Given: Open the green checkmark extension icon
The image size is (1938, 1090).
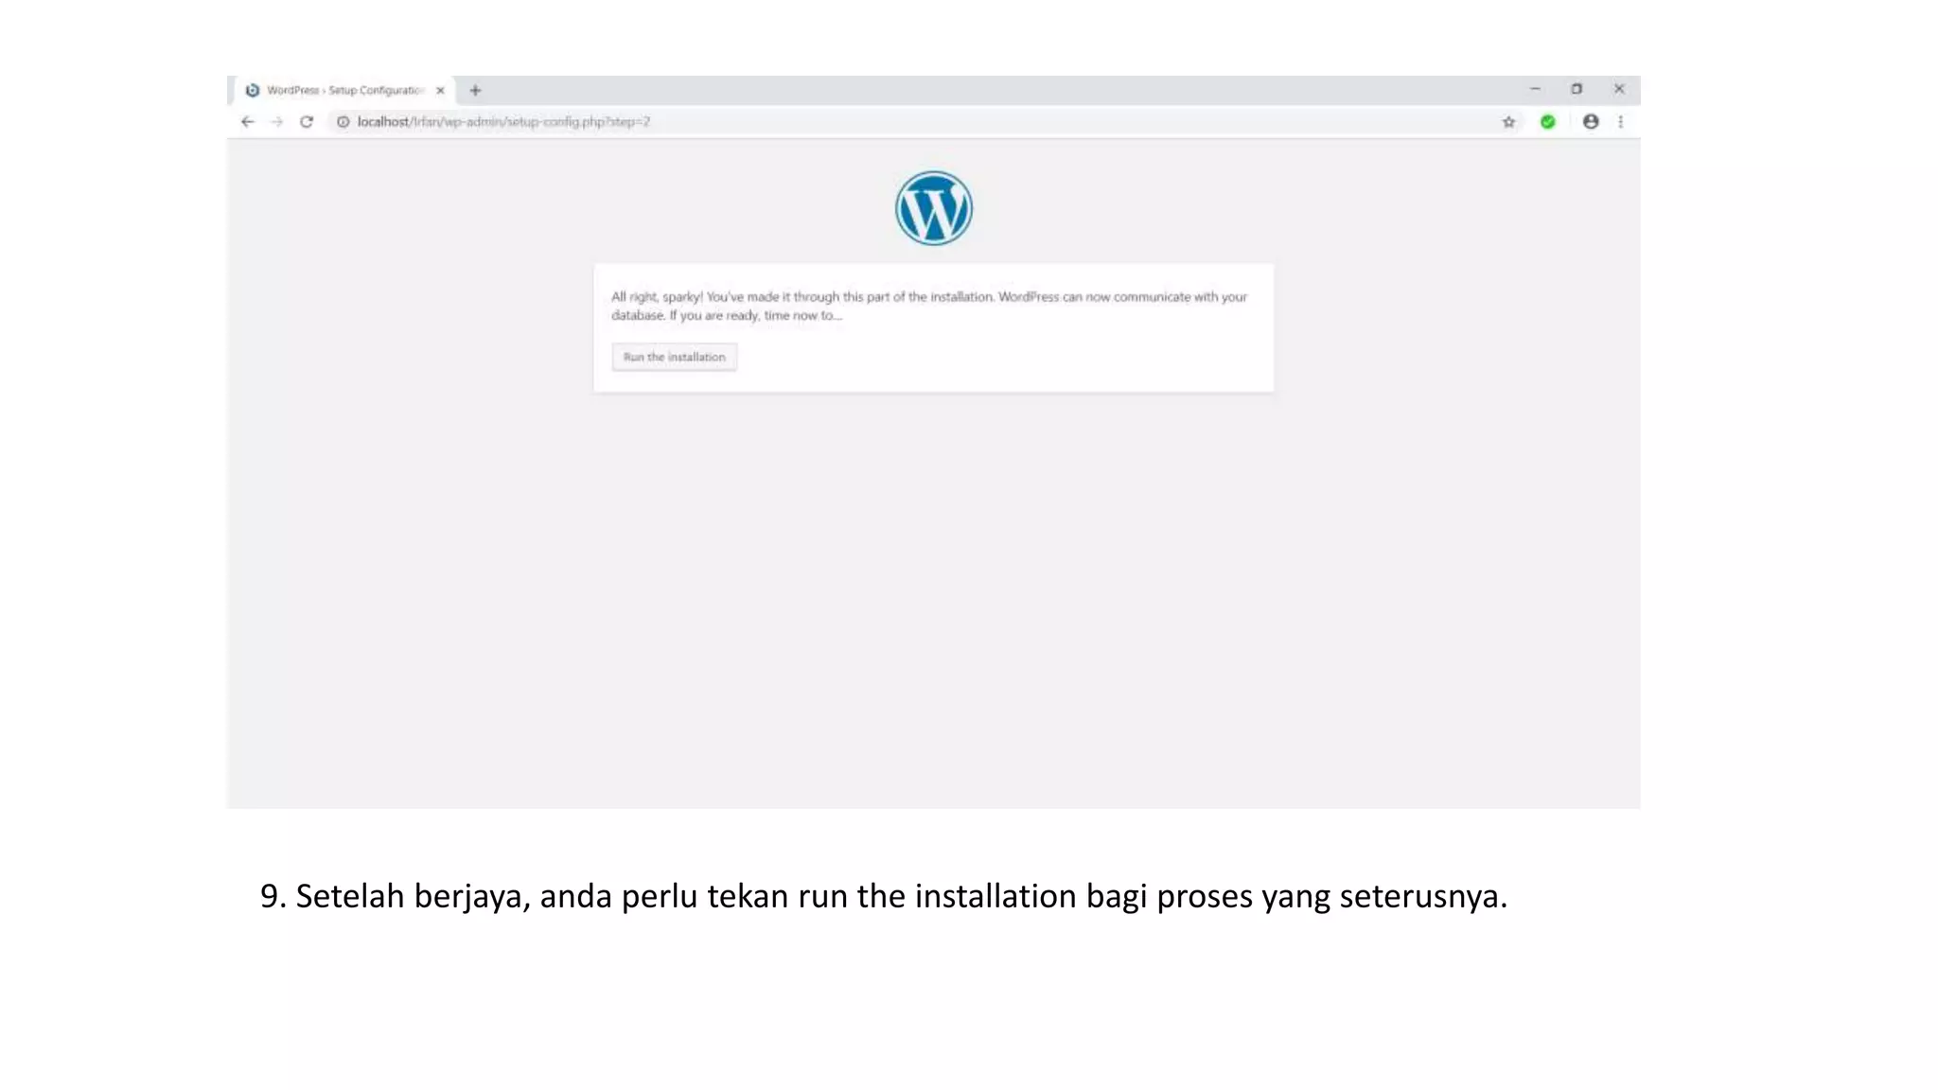Looking at the screenshot, I should (x=1548, y=122).
